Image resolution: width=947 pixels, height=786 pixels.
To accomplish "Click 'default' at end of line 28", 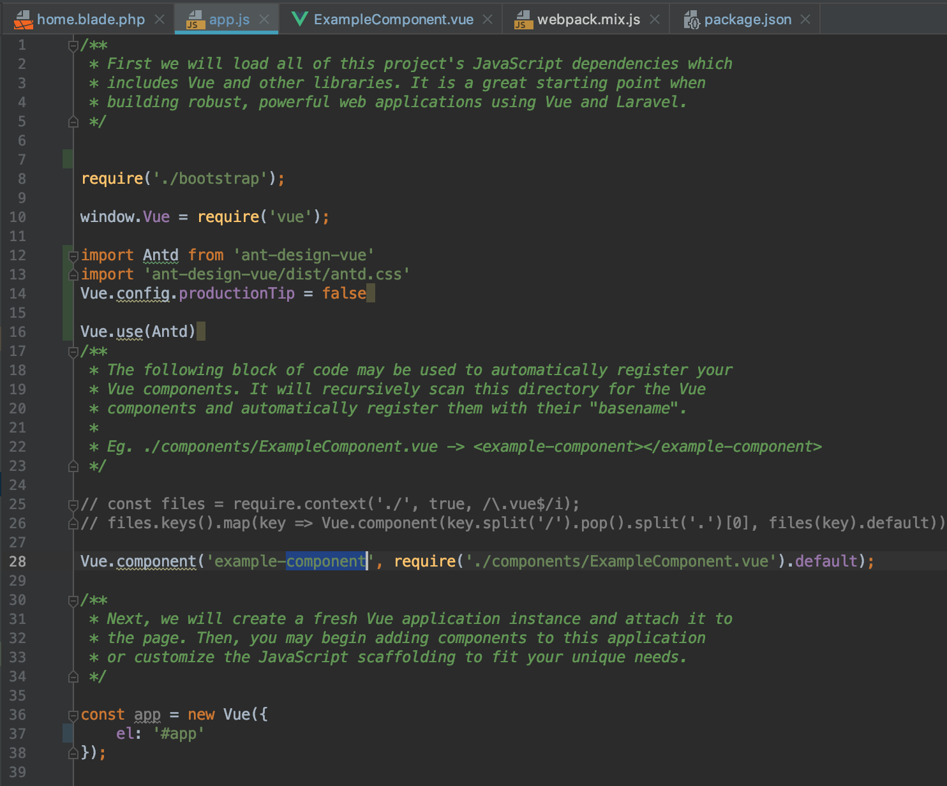I will (826, 561).
